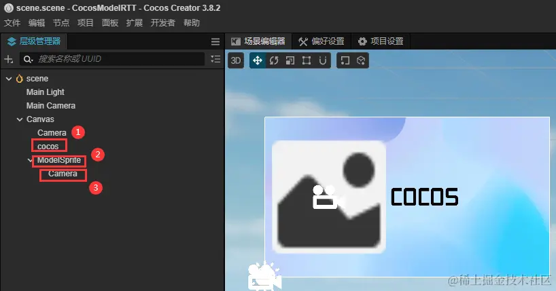Toggle the snap magnet tool
Screen dimensions: 556x291
tap(323, 60)
